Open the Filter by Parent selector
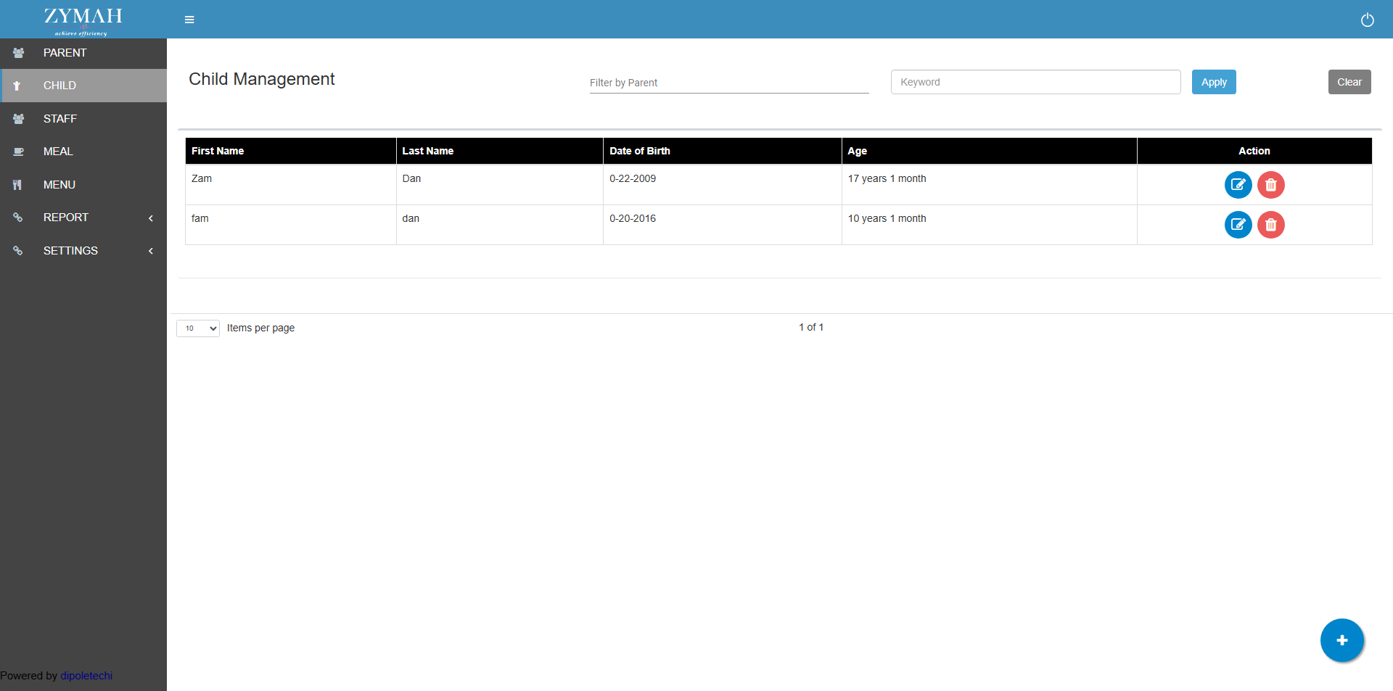1393x691 pixels. 728,83
